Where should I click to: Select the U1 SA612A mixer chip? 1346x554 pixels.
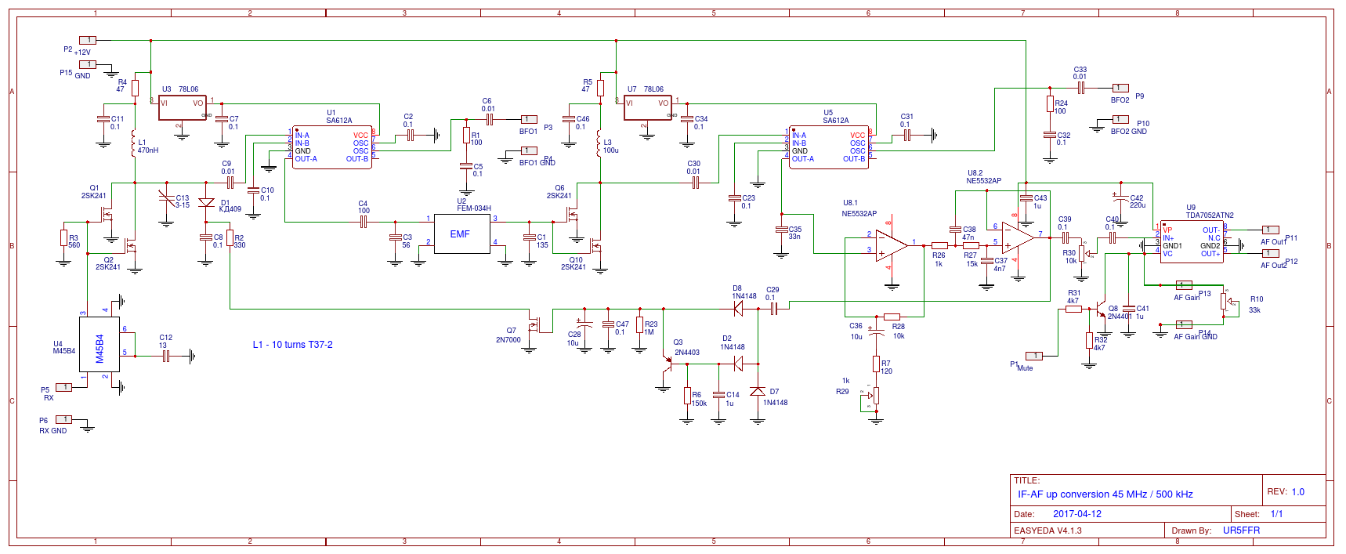pos(331,147)
